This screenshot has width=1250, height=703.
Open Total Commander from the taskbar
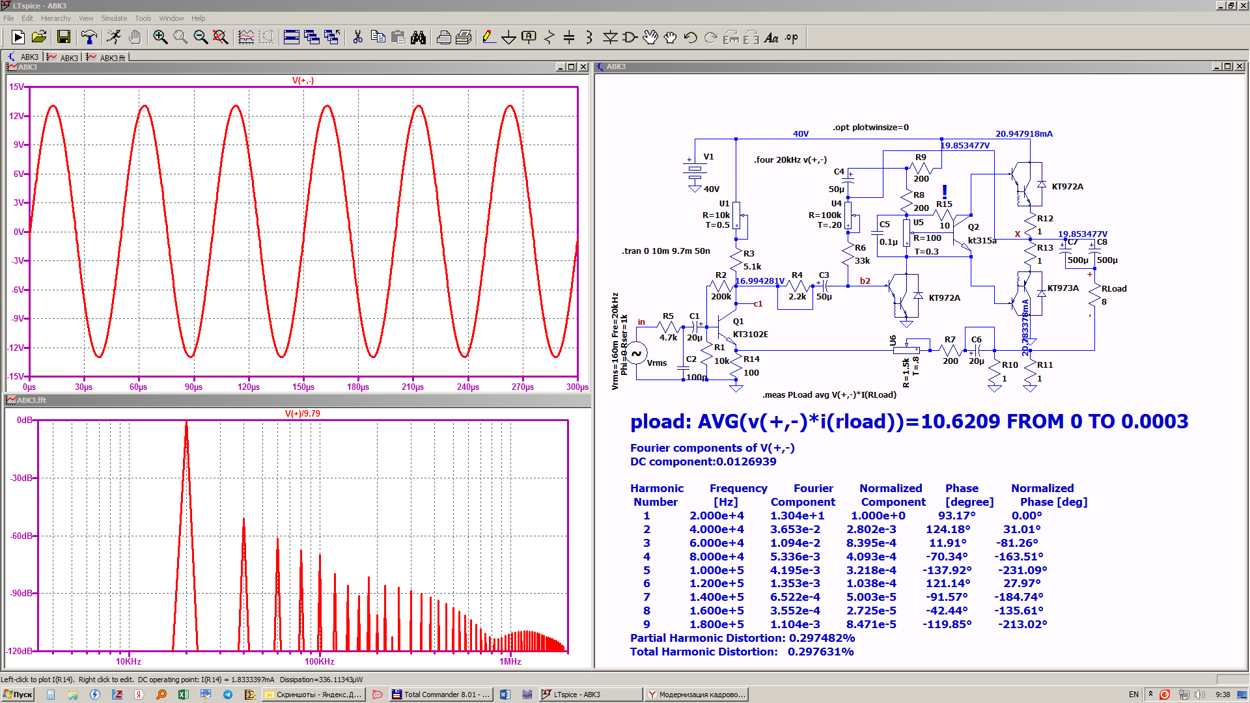(x=441, y=695)
